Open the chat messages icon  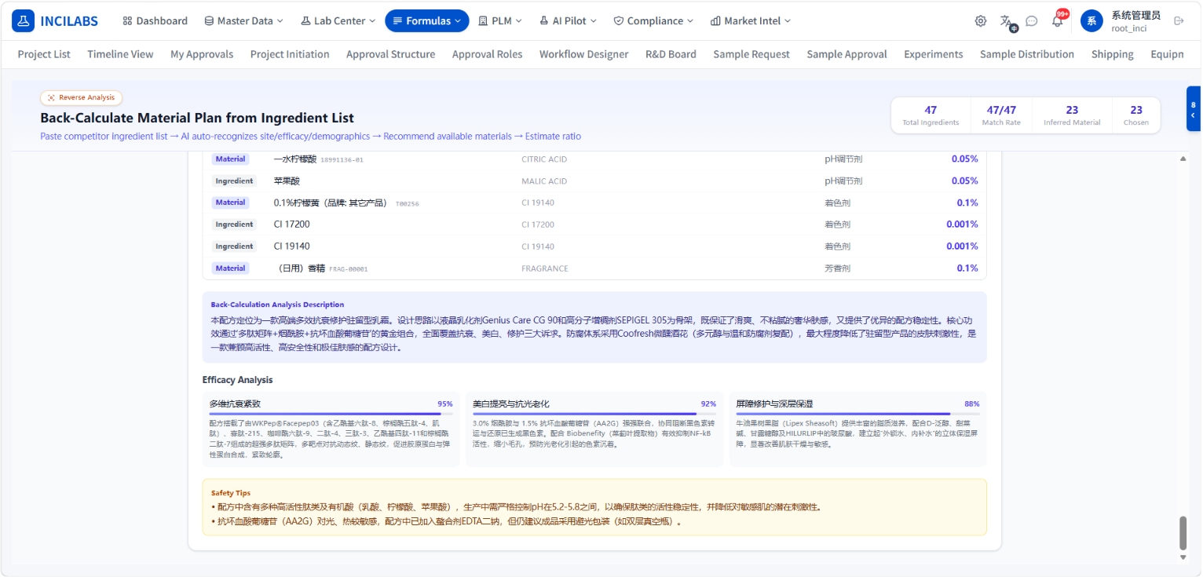1032,21
